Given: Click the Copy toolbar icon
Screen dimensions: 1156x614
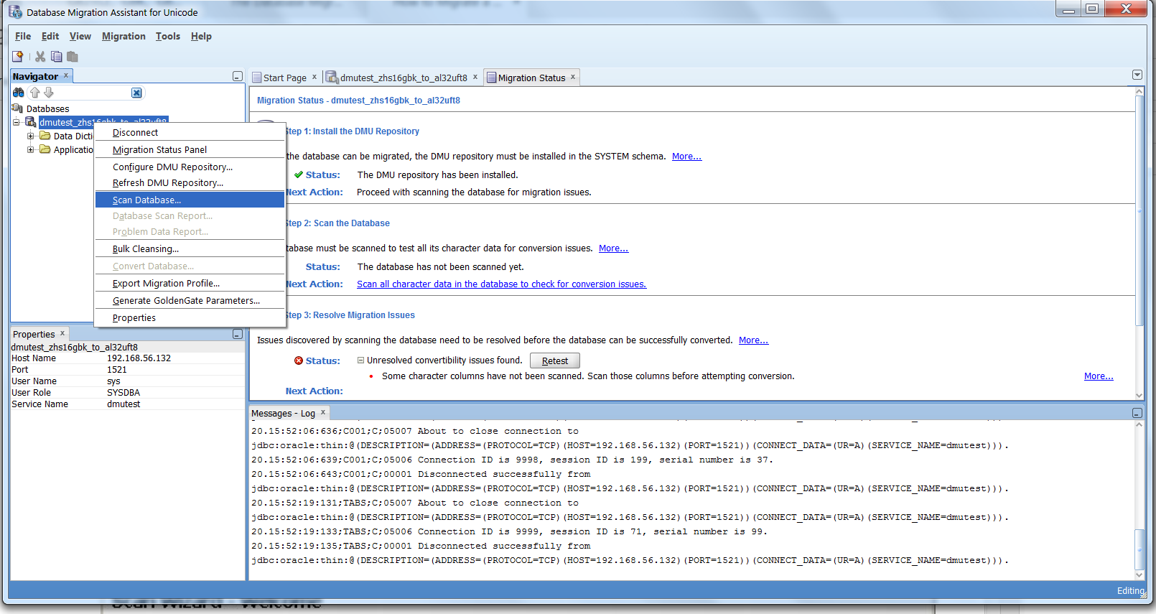Looking at the screenshot, I should pyautogui.click(x=57, y=57).
